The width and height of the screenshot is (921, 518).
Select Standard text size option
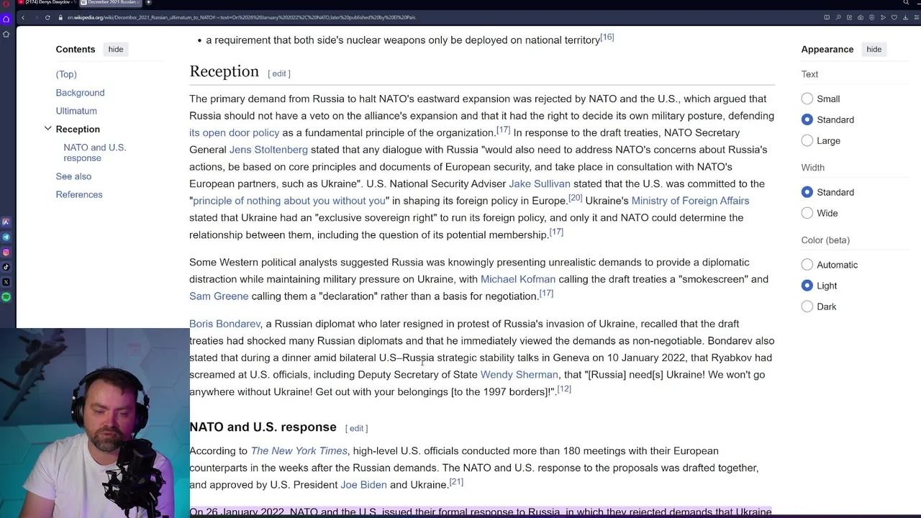click(x=807, y=119)
